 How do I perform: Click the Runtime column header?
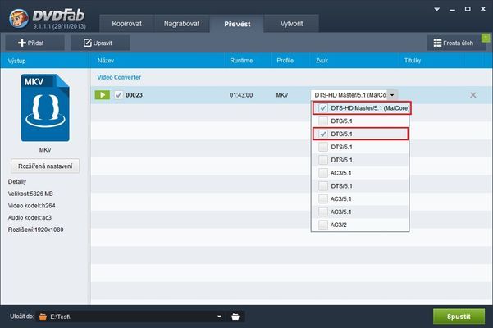(x=241, y=61)
